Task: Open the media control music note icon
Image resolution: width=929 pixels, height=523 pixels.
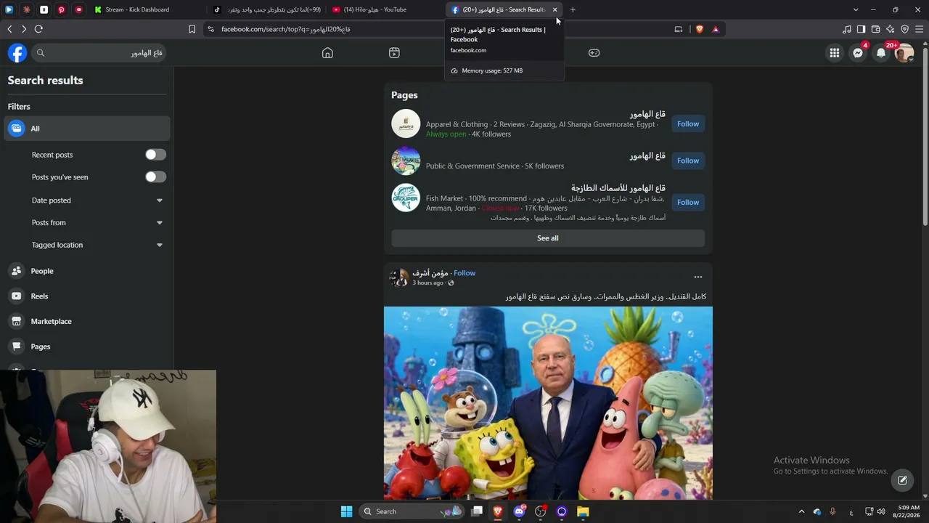Action: [847, 29]
